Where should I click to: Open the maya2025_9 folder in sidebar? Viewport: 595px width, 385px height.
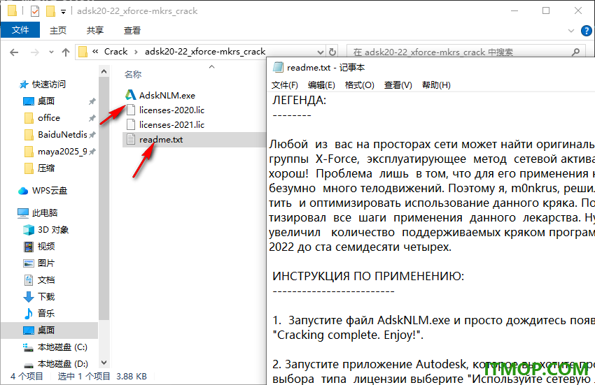pyautogui.click(x=62, y=152)
